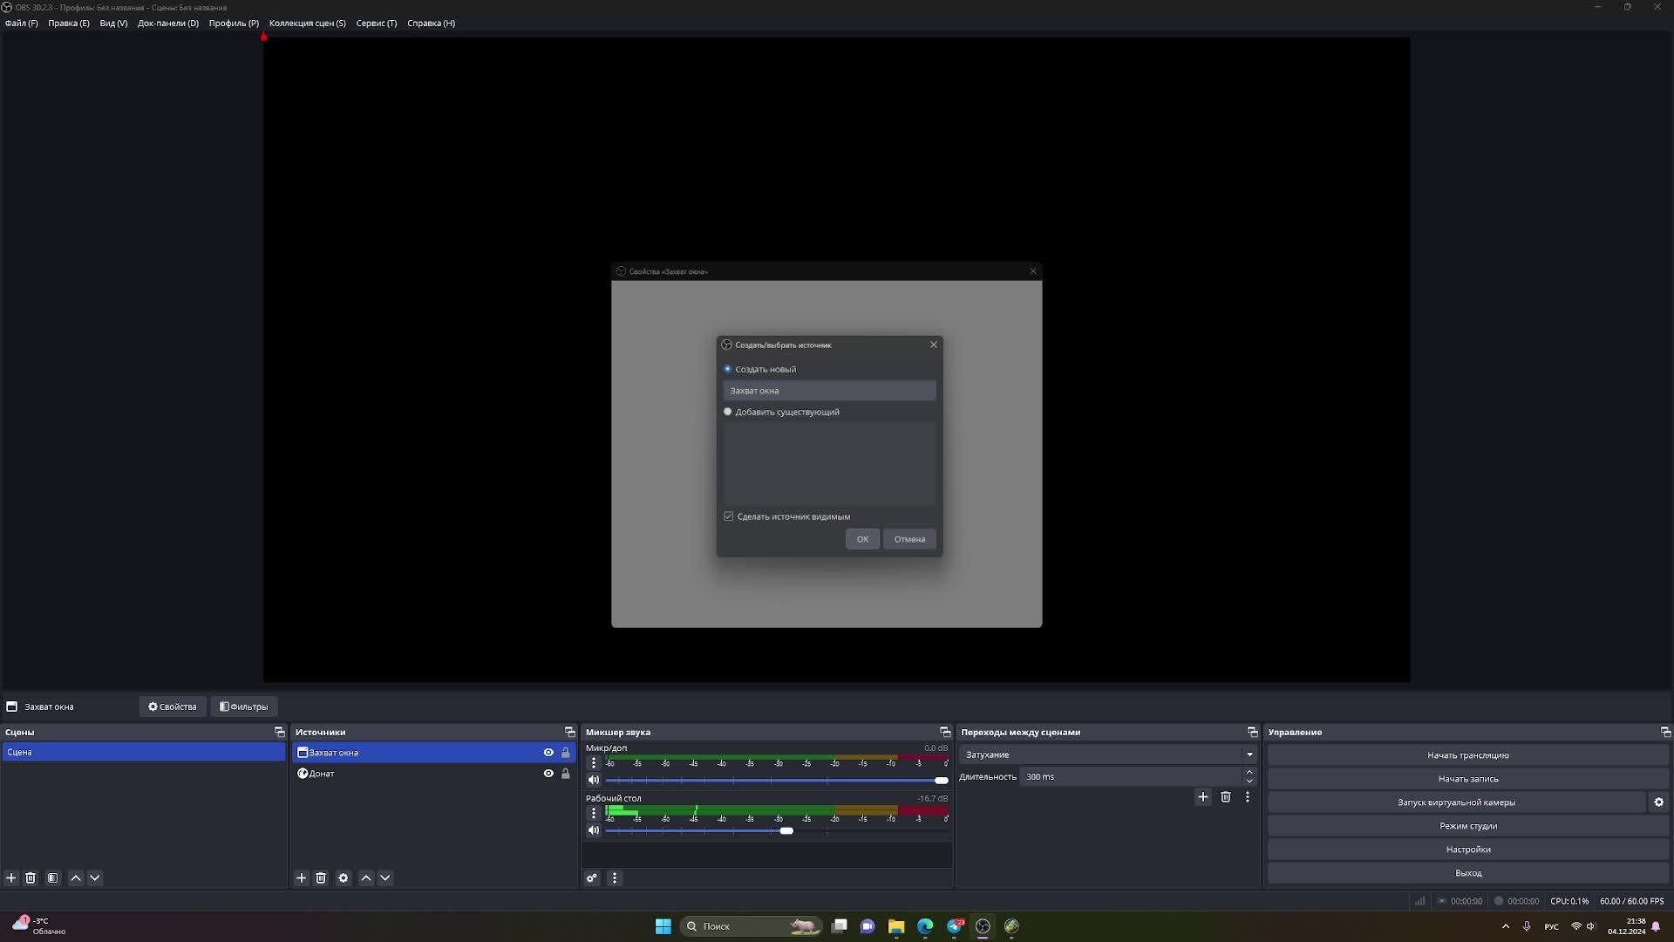Open audio mixer three-dot menu
The width and height of the screenshot is (1674, 942).
click(x=615, y=878)
